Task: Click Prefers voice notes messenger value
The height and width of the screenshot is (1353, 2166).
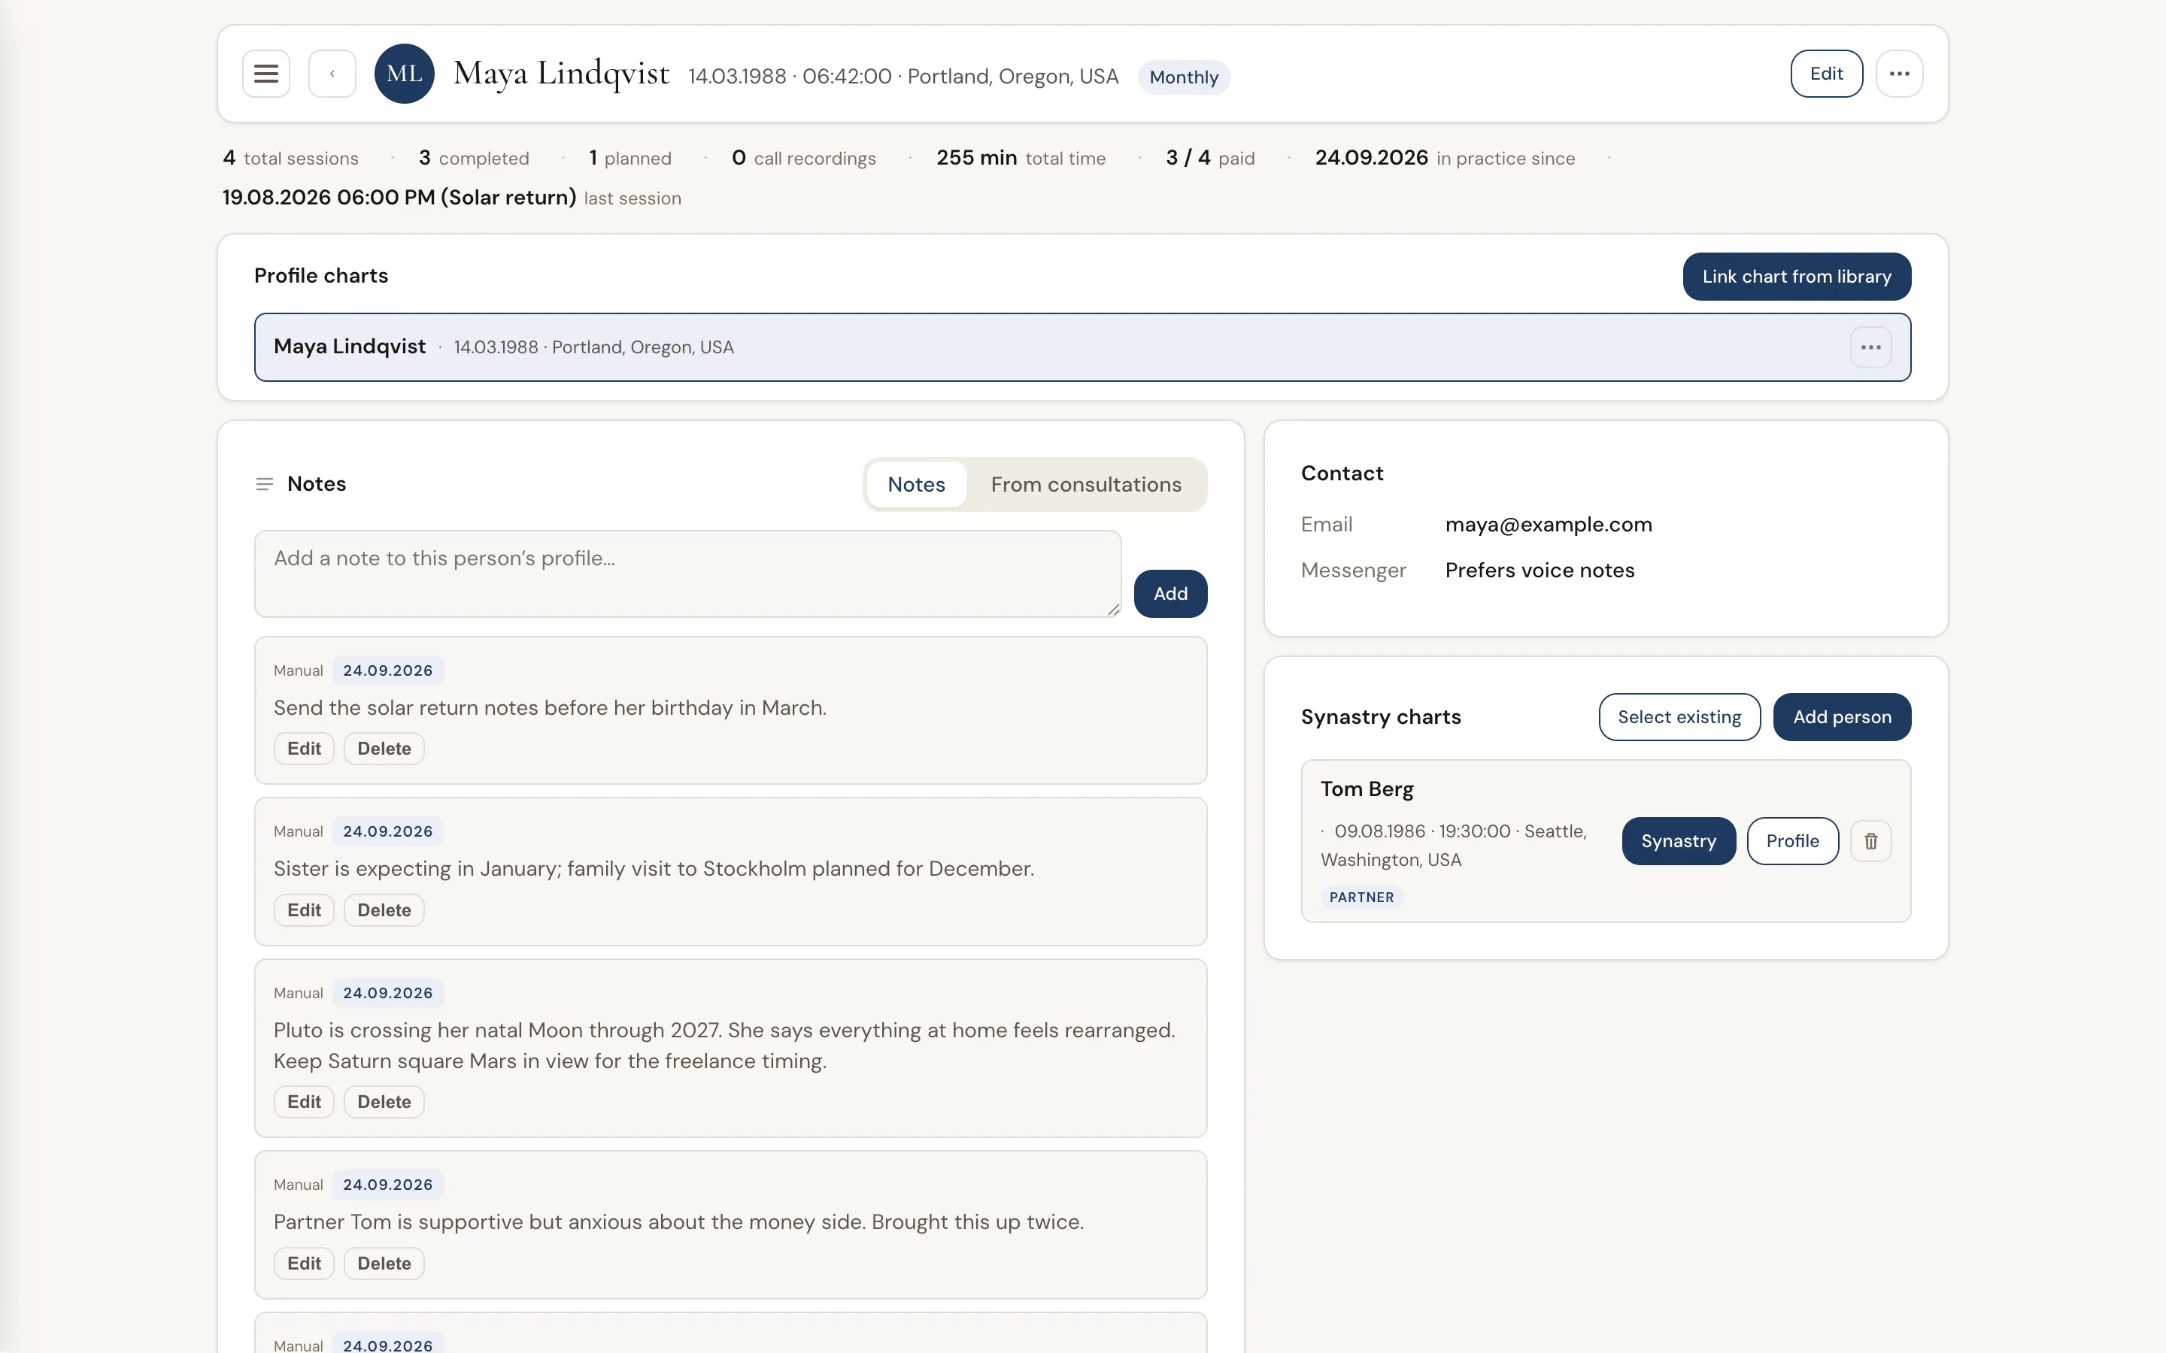Action: 1540,570
